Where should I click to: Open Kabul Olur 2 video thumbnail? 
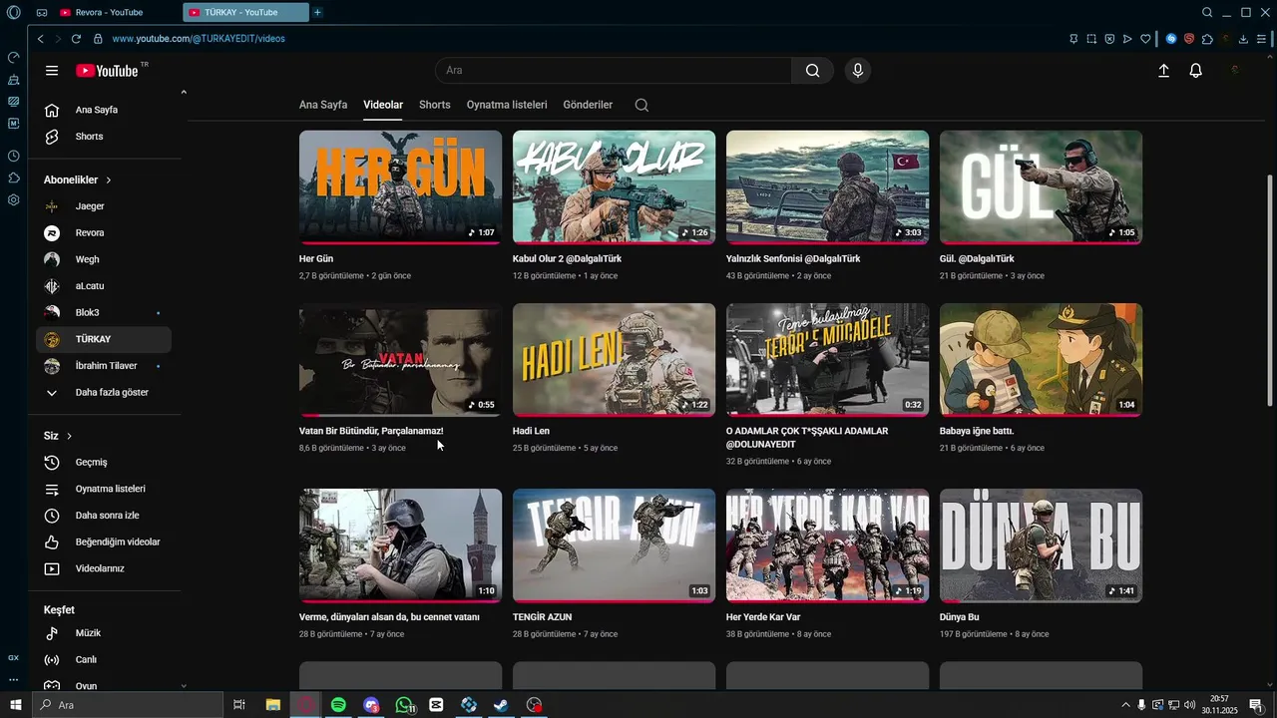[x=614, y=186]
